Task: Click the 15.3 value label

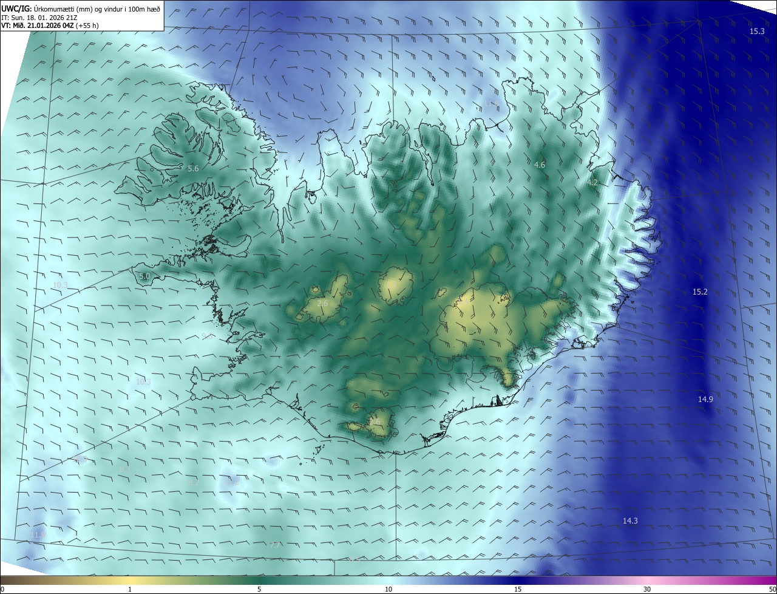Action: click(757, 31)
